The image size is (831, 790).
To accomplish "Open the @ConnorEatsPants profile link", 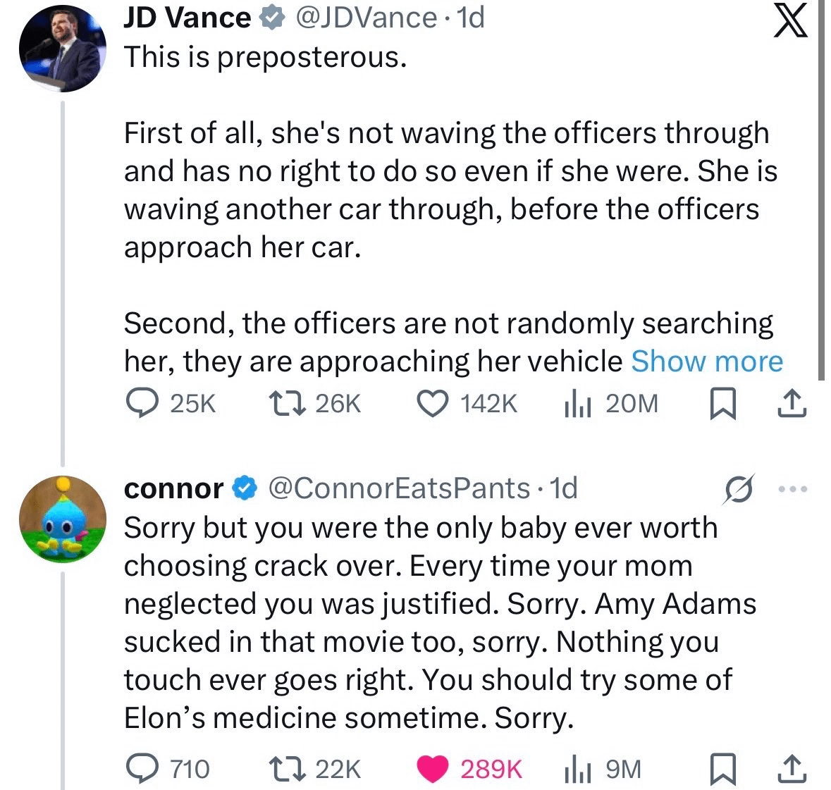I will tap(399, 488).
